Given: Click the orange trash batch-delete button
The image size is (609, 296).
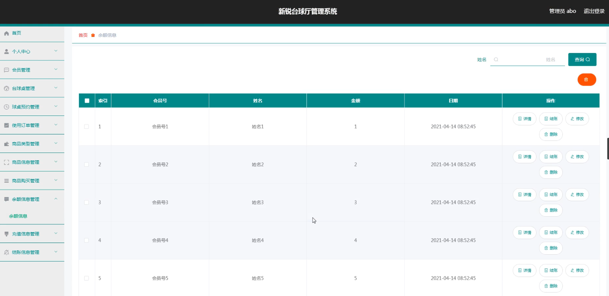Looking at the screenshot, I should pos(587,80).
